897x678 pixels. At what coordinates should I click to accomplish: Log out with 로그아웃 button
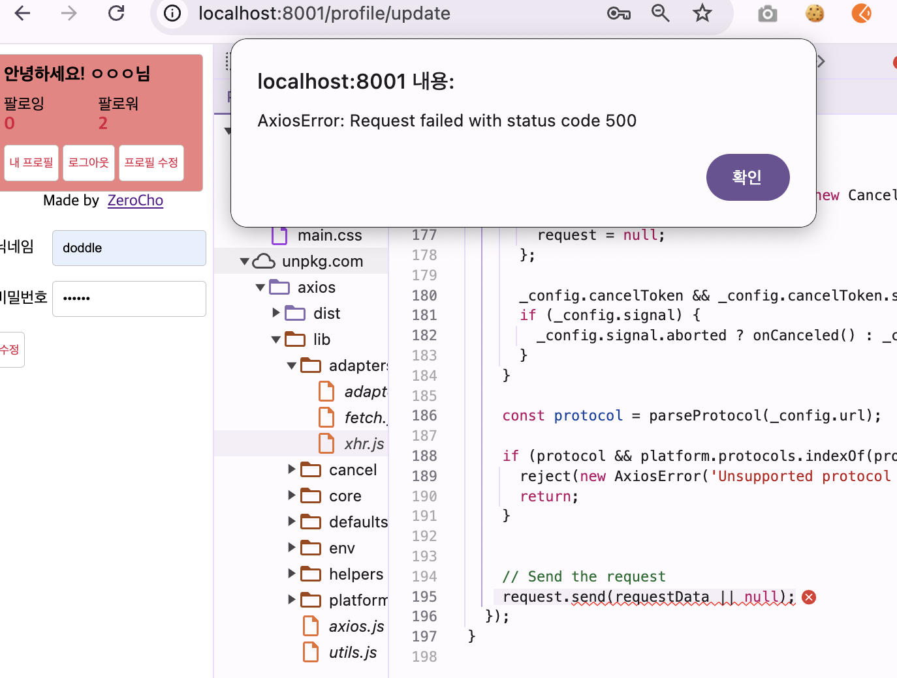click(89, 163)
